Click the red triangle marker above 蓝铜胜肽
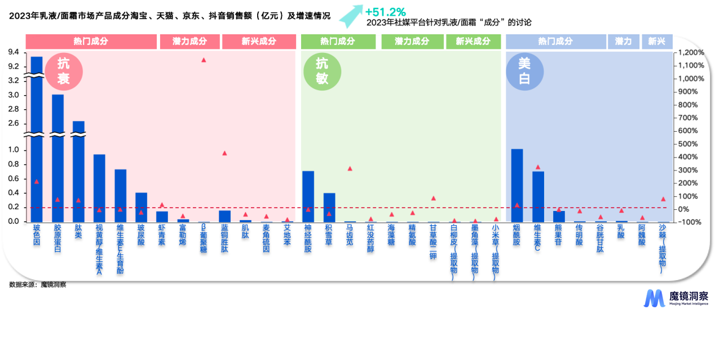This screenshot has width=715, height=341. pos(224,153)
